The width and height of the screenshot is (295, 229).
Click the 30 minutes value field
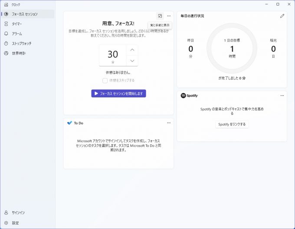[113, 56]
